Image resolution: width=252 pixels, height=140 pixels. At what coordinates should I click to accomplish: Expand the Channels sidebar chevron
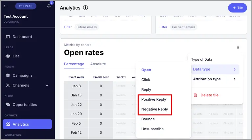click(47, 86)
